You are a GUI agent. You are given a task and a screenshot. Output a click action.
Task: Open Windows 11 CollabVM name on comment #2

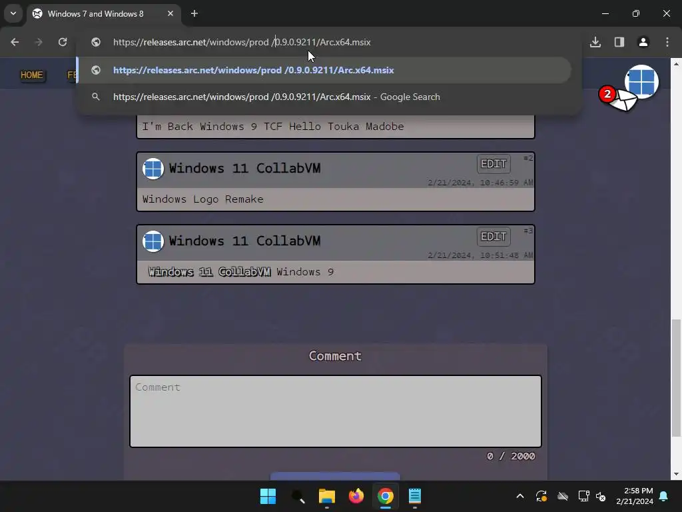click(x=244, y=168)
